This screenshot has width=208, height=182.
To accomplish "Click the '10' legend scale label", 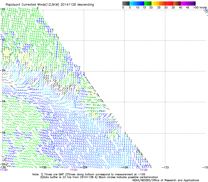I will (137, 8).
